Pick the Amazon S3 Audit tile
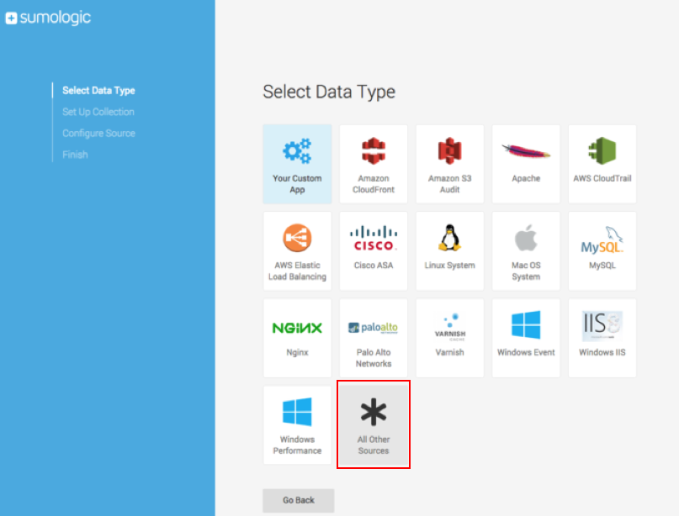 449,164
